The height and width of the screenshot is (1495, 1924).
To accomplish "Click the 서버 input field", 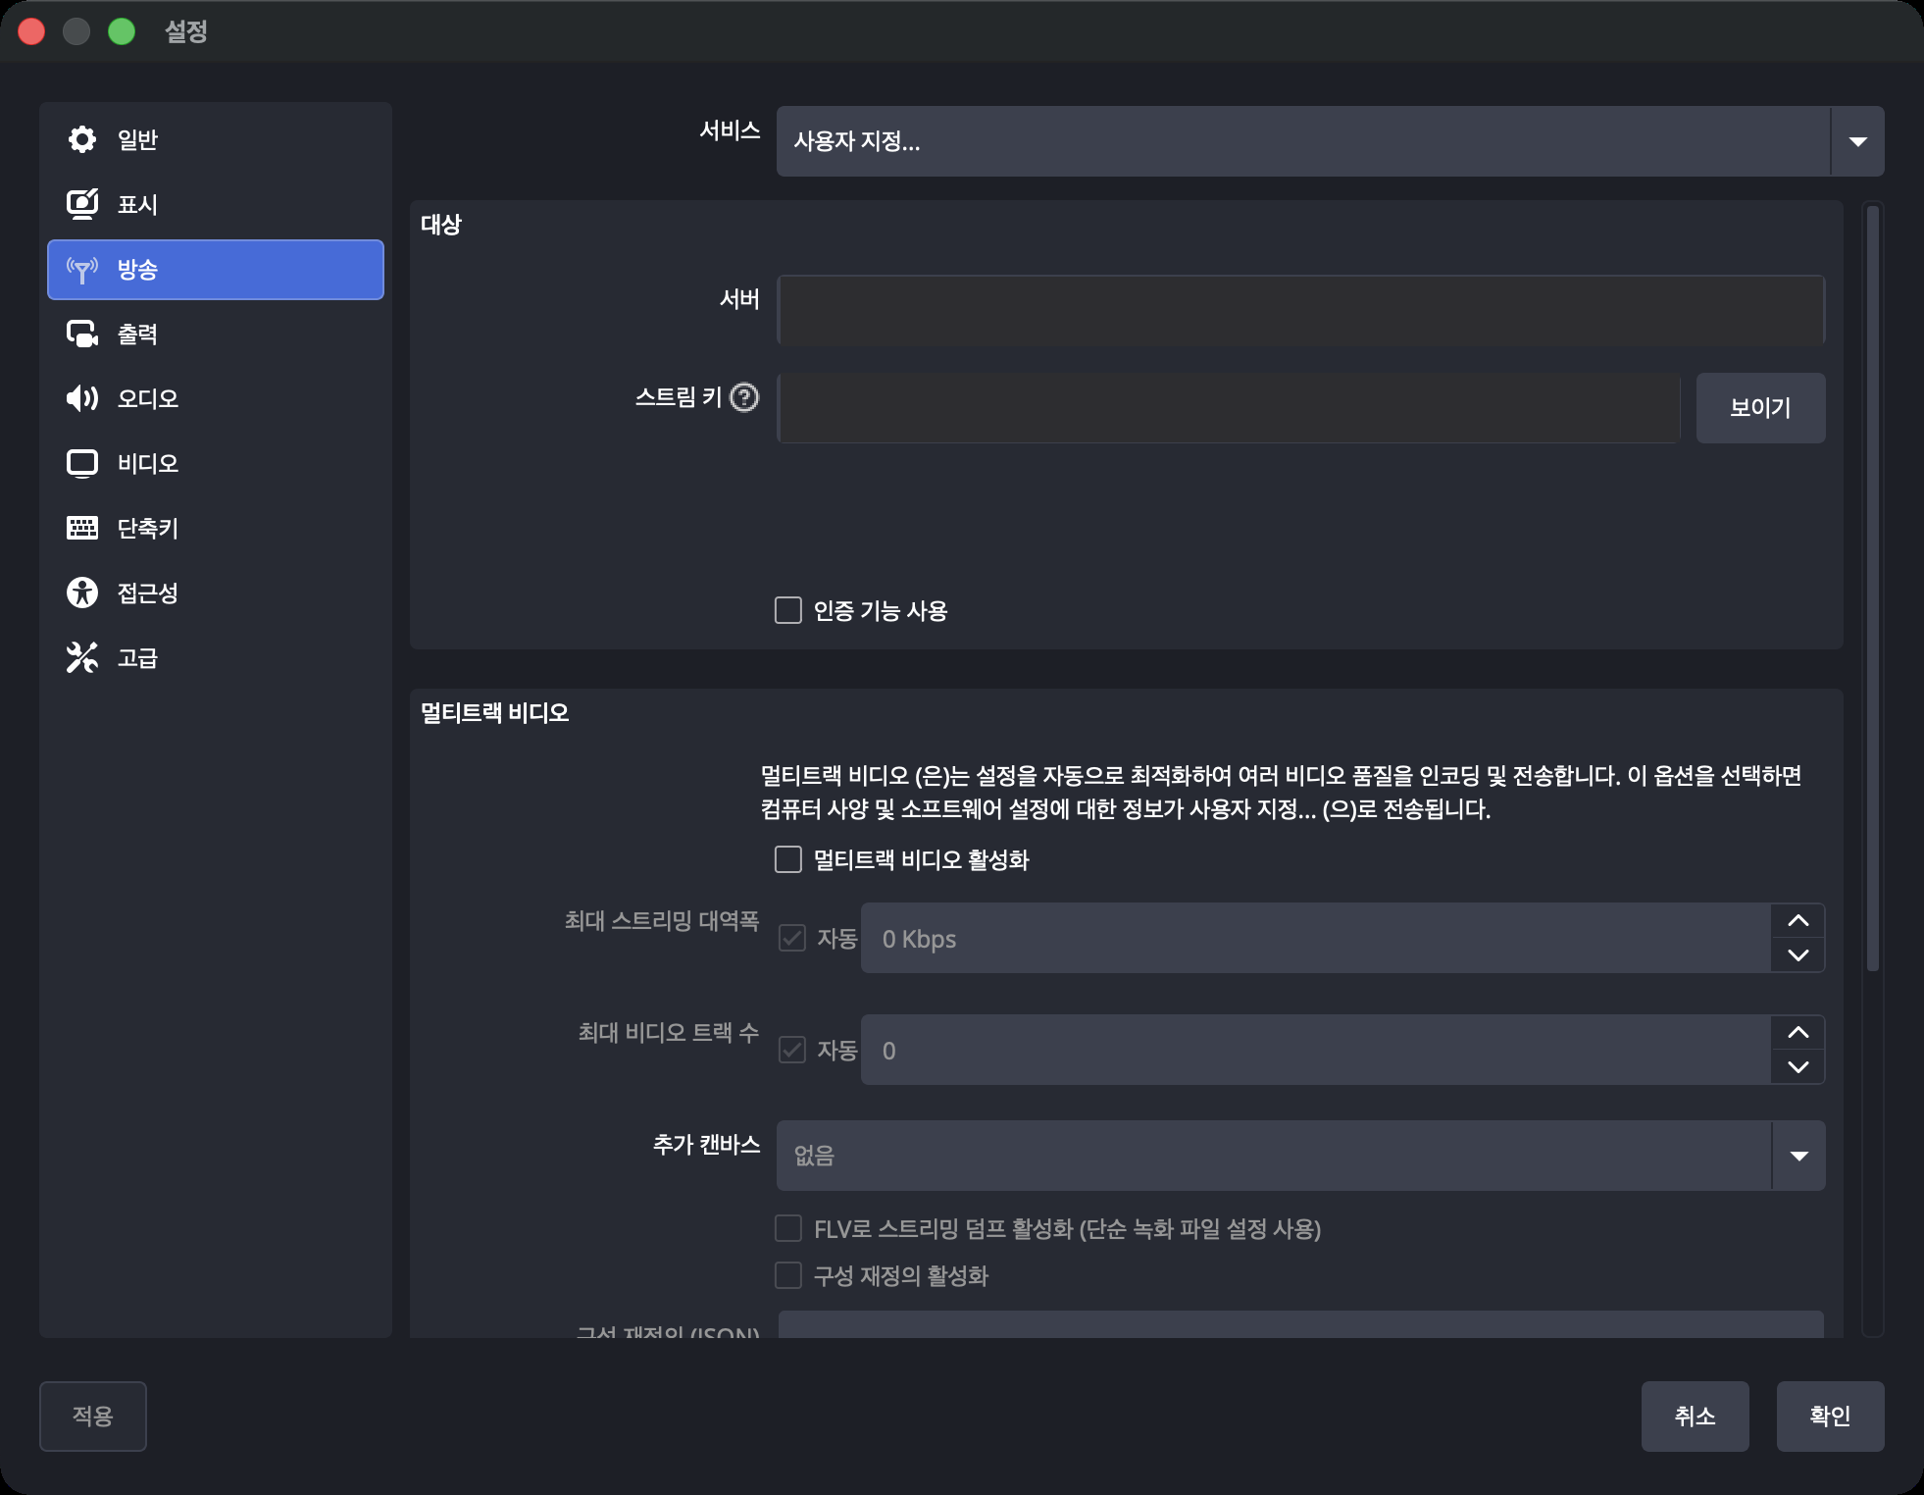I will pyautogui.click(x=1300, y=310).
